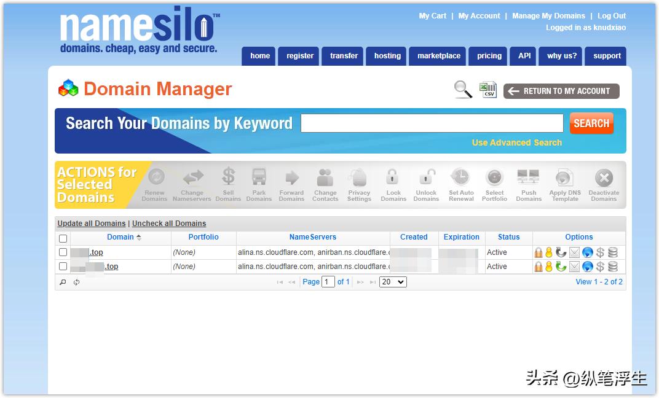Image resolution: width=659 pixels, height=398 pixels.
Task: Open the Change Contacts action icon
Action: click(325, 177)
